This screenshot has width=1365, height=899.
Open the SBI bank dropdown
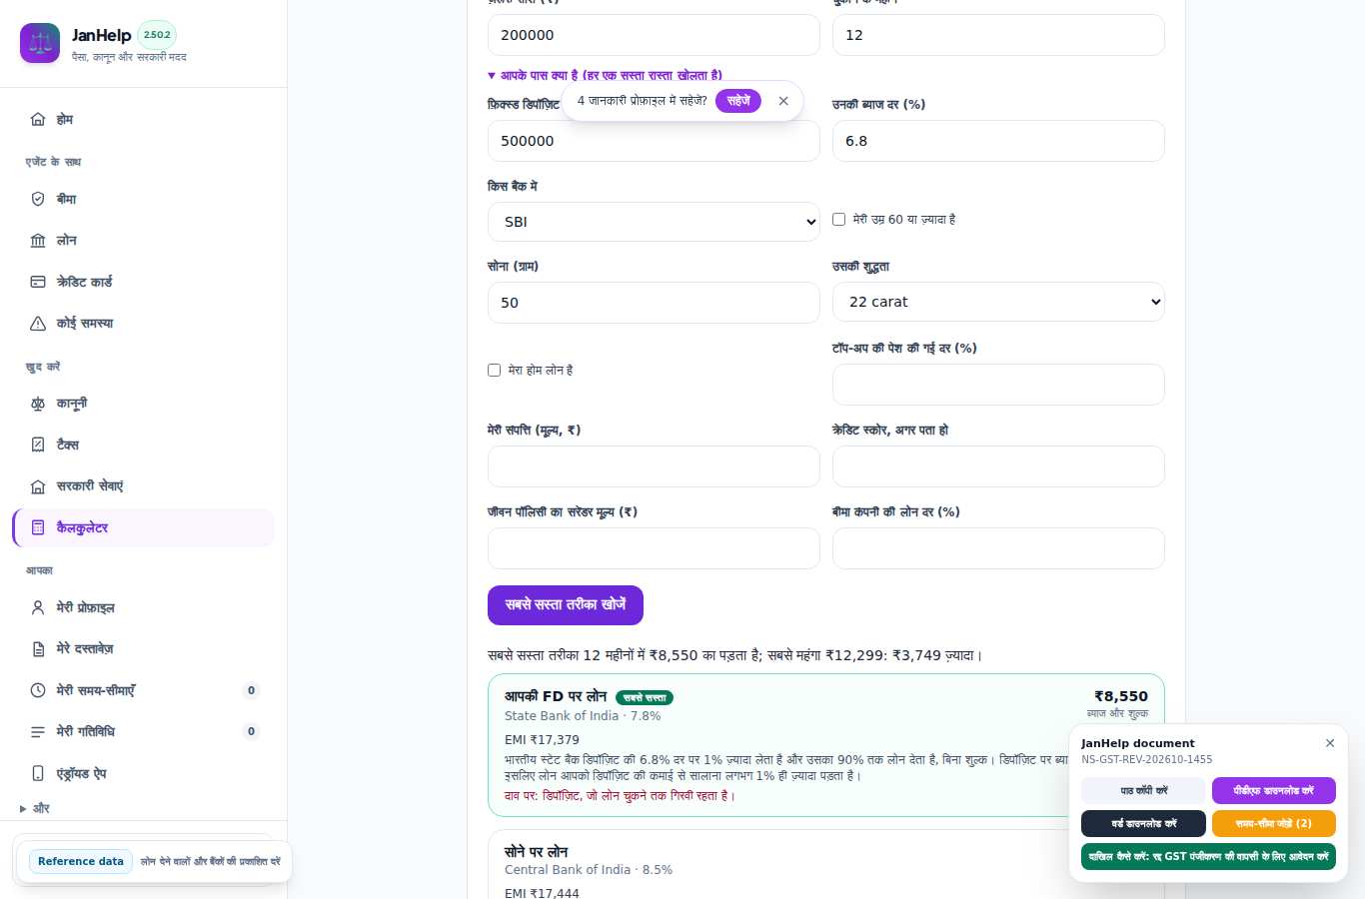click(x=654, y=222)
